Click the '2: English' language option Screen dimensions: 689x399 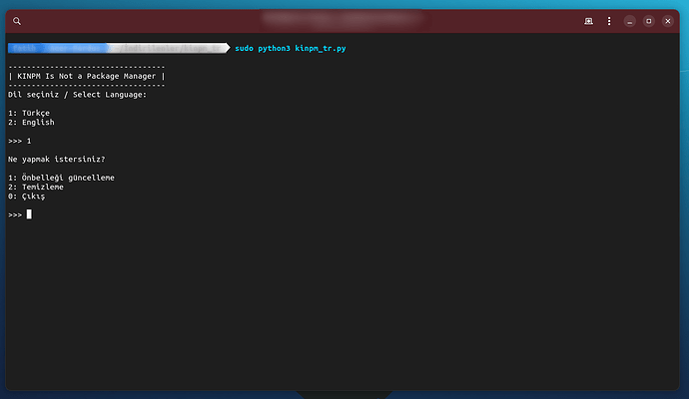[31, 122]
